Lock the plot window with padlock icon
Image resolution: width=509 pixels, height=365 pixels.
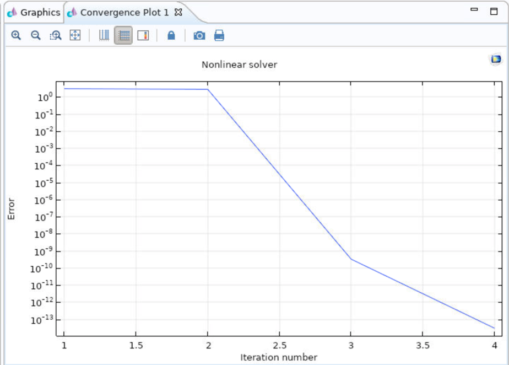tap(171, 36)
